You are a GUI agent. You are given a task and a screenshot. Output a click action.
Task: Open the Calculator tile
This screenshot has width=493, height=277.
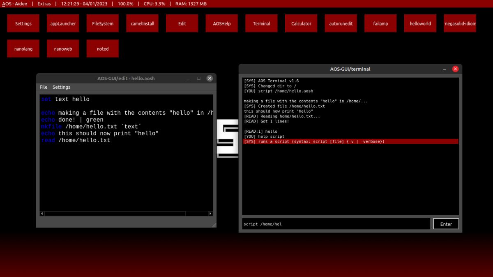(x=301, y=23)
